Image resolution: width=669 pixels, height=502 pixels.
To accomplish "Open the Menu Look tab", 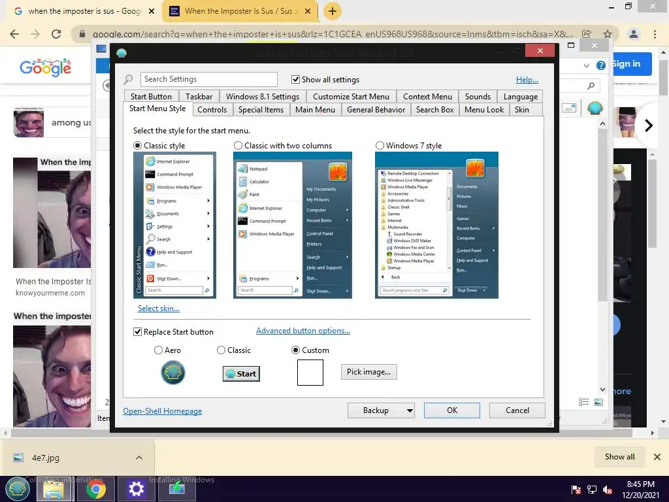I will (484, 110).
